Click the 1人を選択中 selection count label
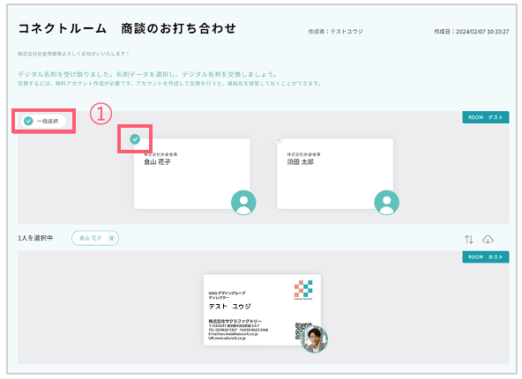Image resolution: width=522 pixels, height=379 pixels. [x=35, y=238]
